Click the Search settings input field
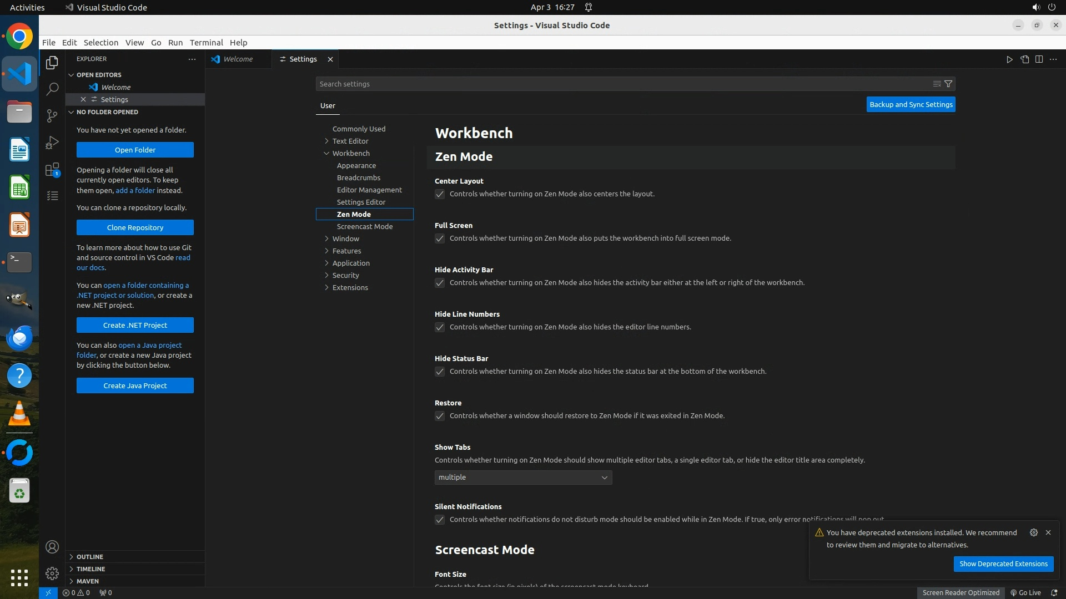Image resolution: width=1066 pixels, height=599 pixels. (x=622, y=84)
